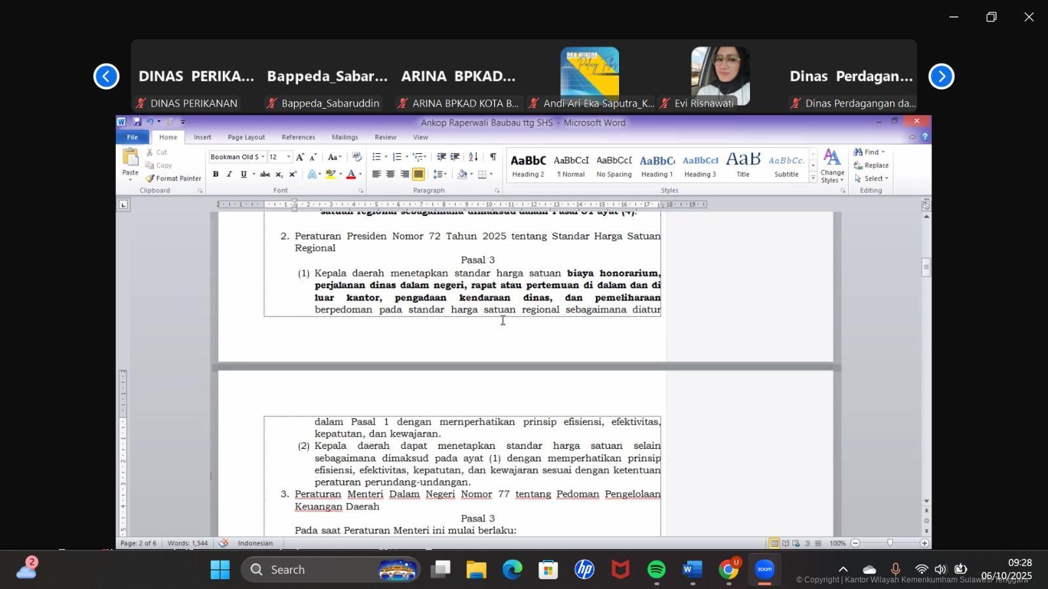Expand the font name dropdown Bookman Old S
Viewport: 1048px width, 589px height.
pos(263,157)
